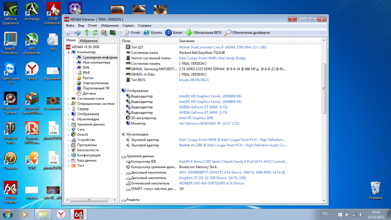Open the Вид menu
The image size is (391, 220).
coord(81,25)
